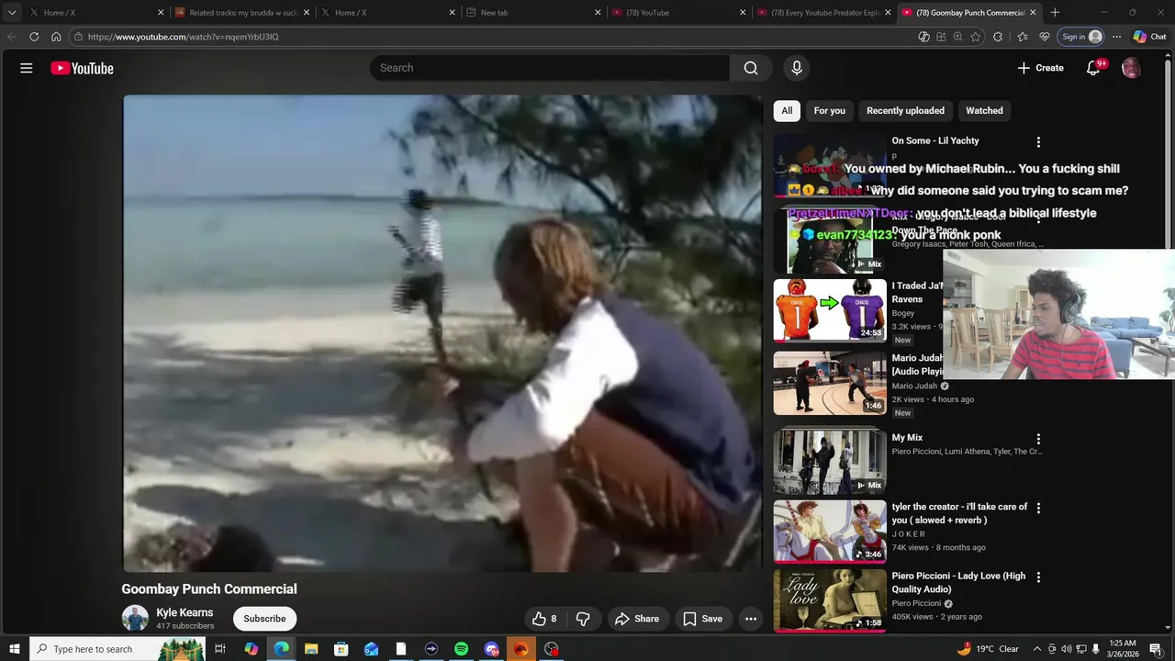Click the Goombay Punch video player
Screen dimensions: 1175x661
coord(442,333)
